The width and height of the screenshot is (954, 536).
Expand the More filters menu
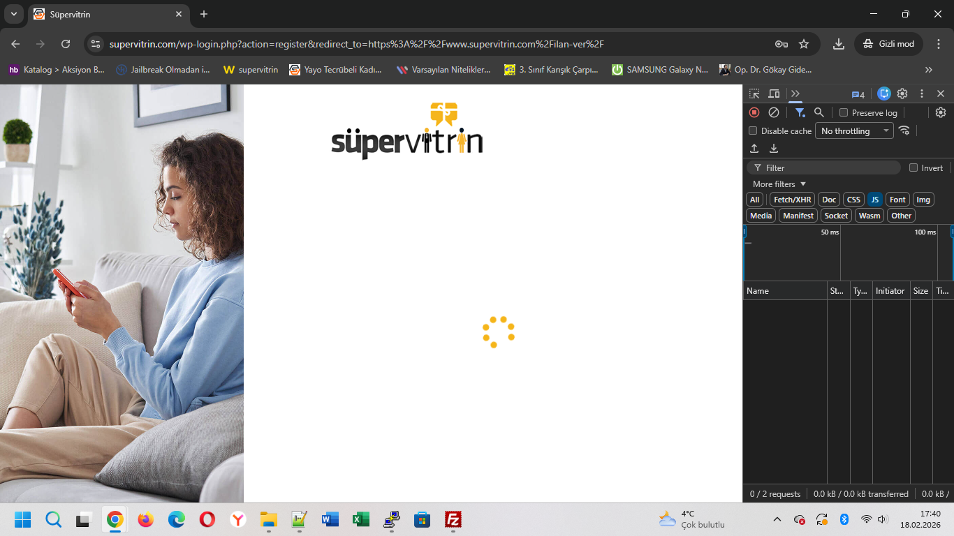click(779, 184)
